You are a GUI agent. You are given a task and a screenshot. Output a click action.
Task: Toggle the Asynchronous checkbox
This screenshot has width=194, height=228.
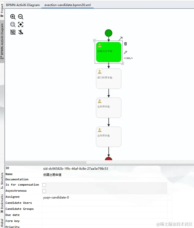coord(44,191)
